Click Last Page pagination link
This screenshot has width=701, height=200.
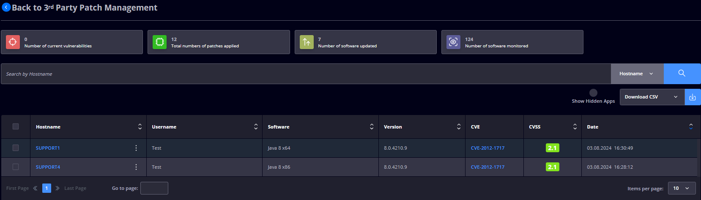point(75,188)
